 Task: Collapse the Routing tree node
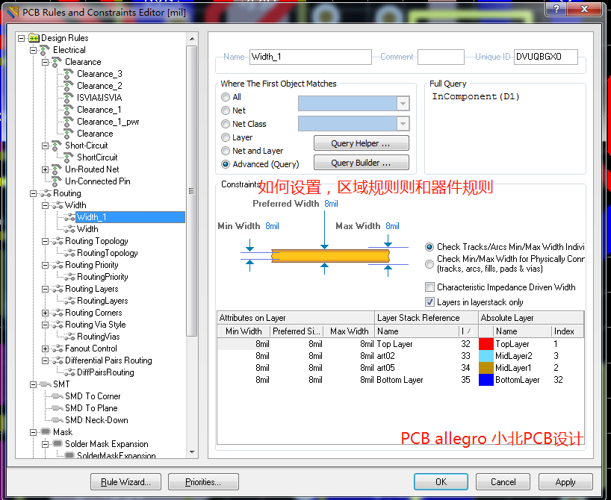click(x=33, y=193)
